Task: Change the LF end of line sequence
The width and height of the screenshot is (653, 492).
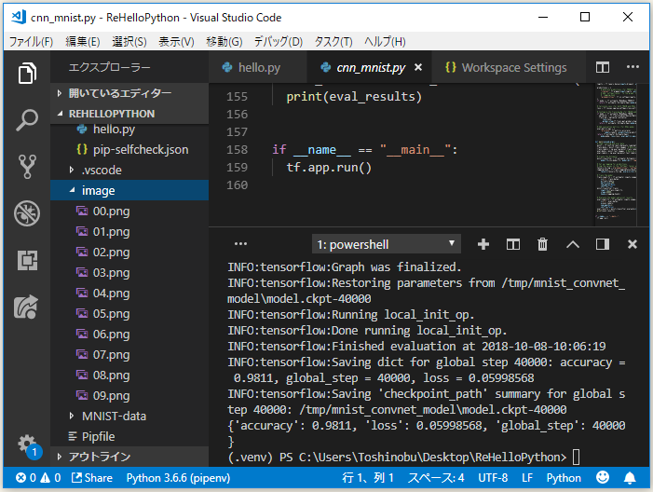Action: 527,478
